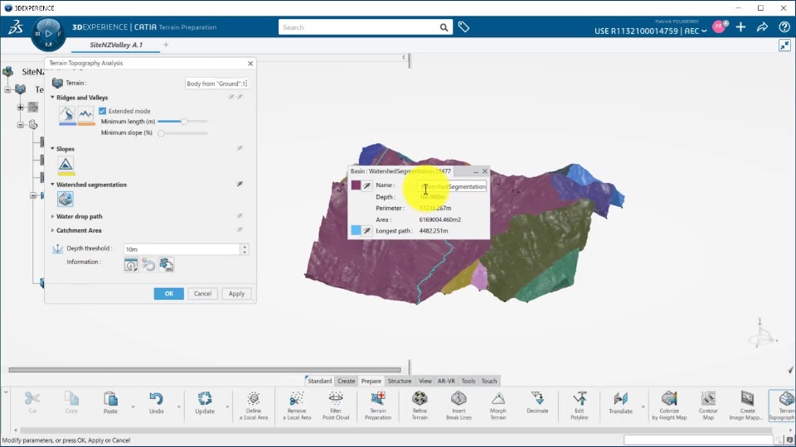Toggle basin color edit pencil button

pos(367,185)
